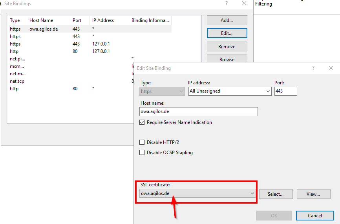The image size is (340, 224).
Task: Select the http 80 127.0.0.1 binding row
Action: point(90,51)
